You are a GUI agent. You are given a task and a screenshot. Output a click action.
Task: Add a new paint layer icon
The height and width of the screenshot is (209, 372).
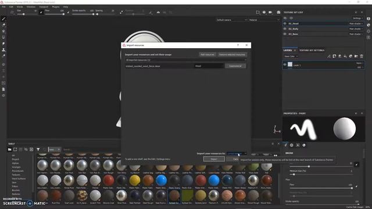pyautogui.click(x=339, y=56)
